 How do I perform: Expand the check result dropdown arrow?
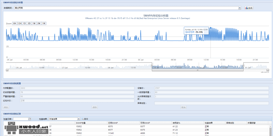pos(79,119)
